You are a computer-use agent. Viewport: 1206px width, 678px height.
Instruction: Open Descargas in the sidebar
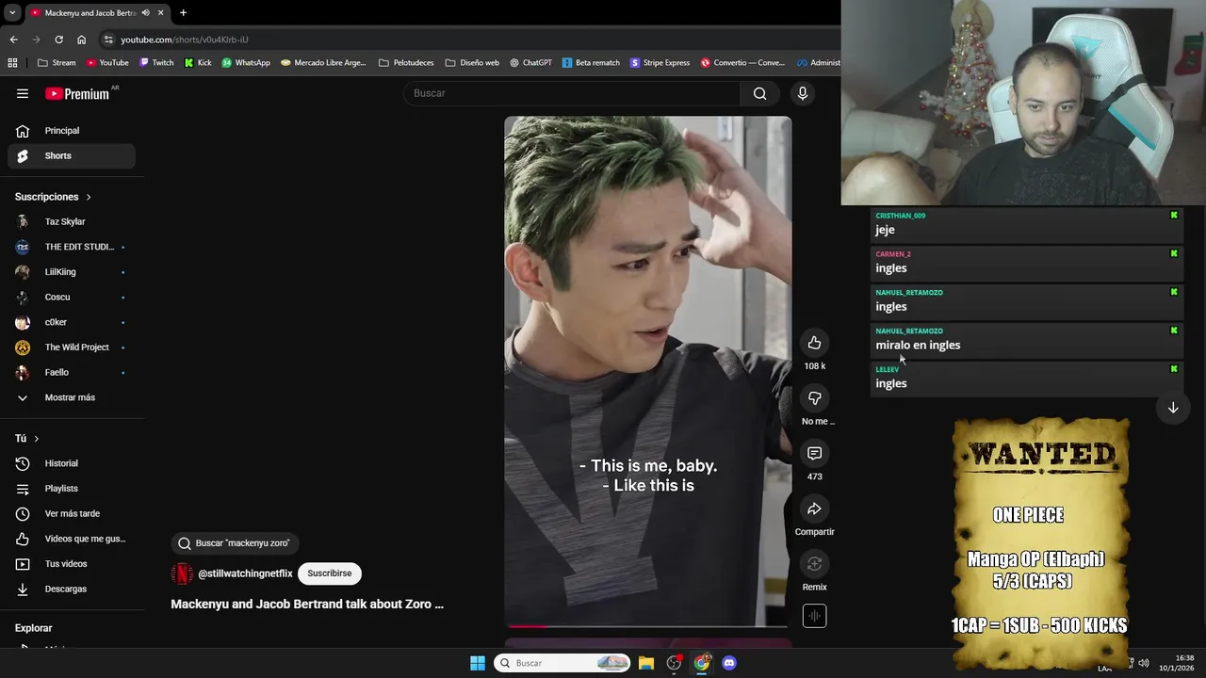click(x=72, y=589)
